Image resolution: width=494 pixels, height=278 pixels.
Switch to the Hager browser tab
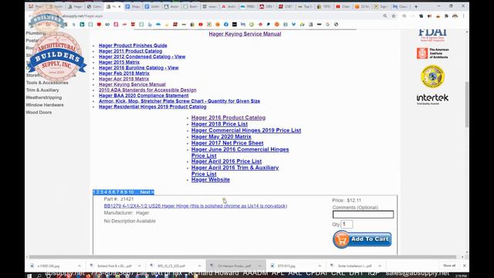[75, 6]
